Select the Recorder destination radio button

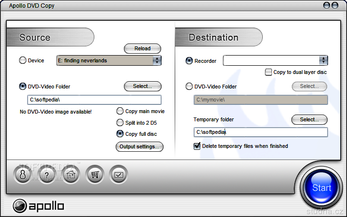pyautogui.click(x=189, y=61)
